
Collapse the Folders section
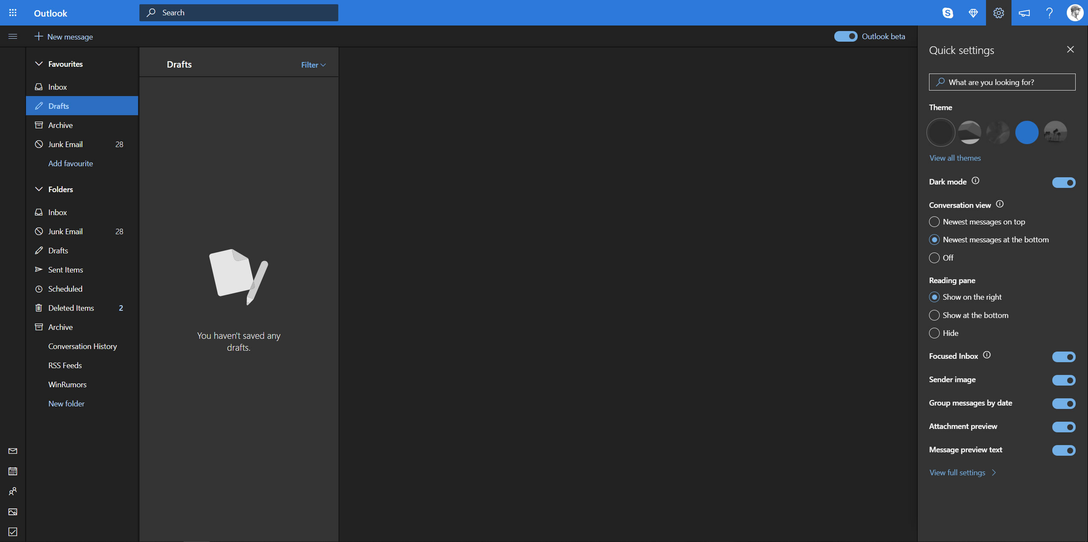click(38, 189)
